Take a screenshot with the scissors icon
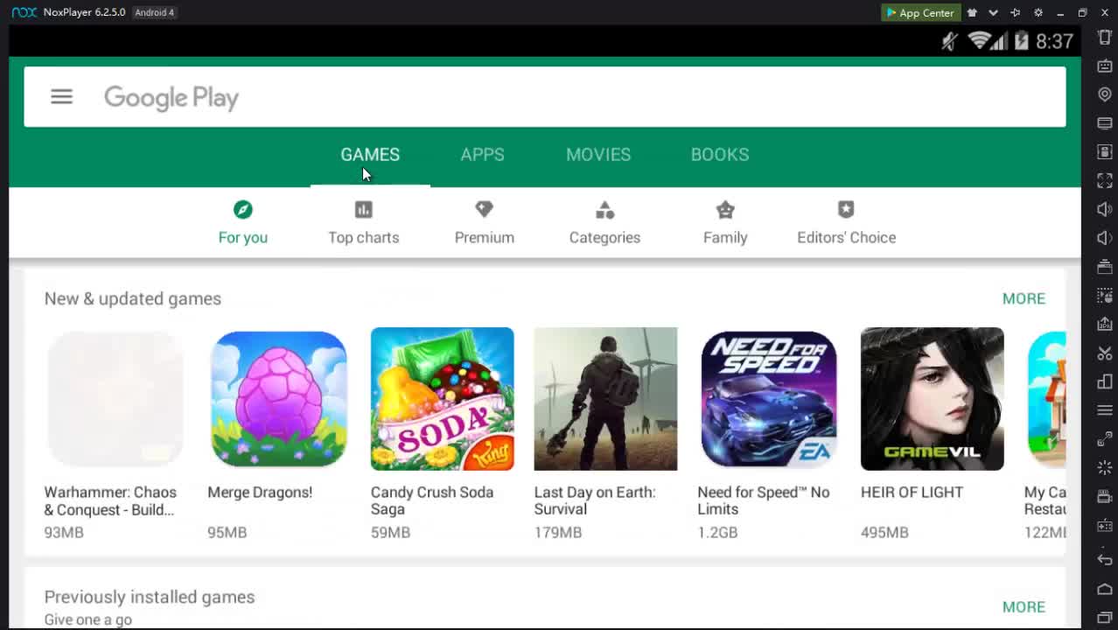This screenshot has width=1118, height=630. [x=1105, y=353]
